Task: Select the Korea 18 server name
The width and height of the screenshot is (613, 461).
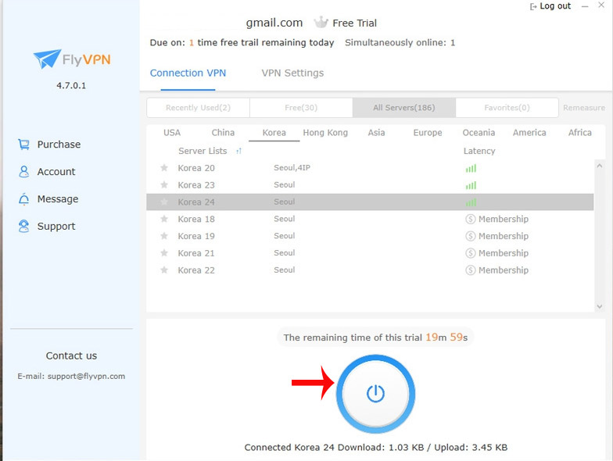Action: pyautogui.click(x=196, y=219)
